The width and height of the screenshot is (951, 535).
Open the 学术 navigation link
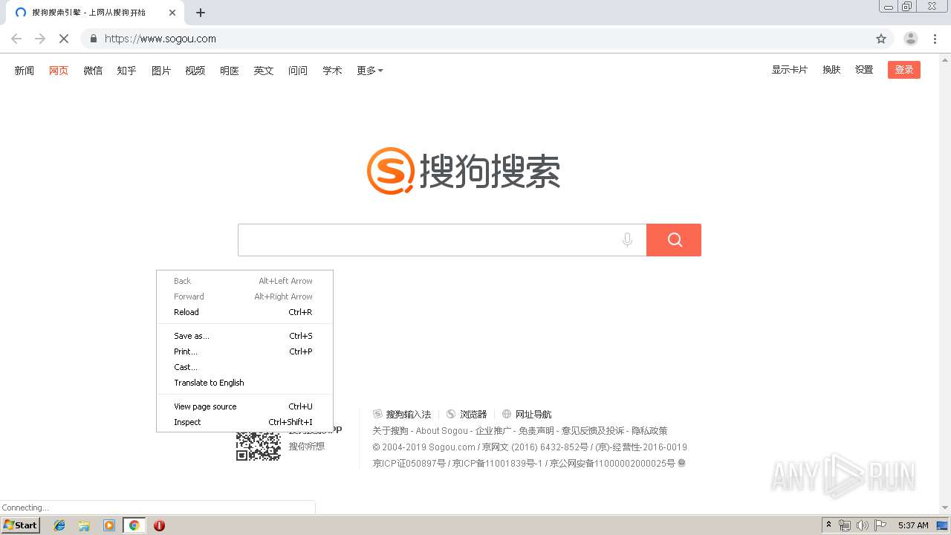332,71
